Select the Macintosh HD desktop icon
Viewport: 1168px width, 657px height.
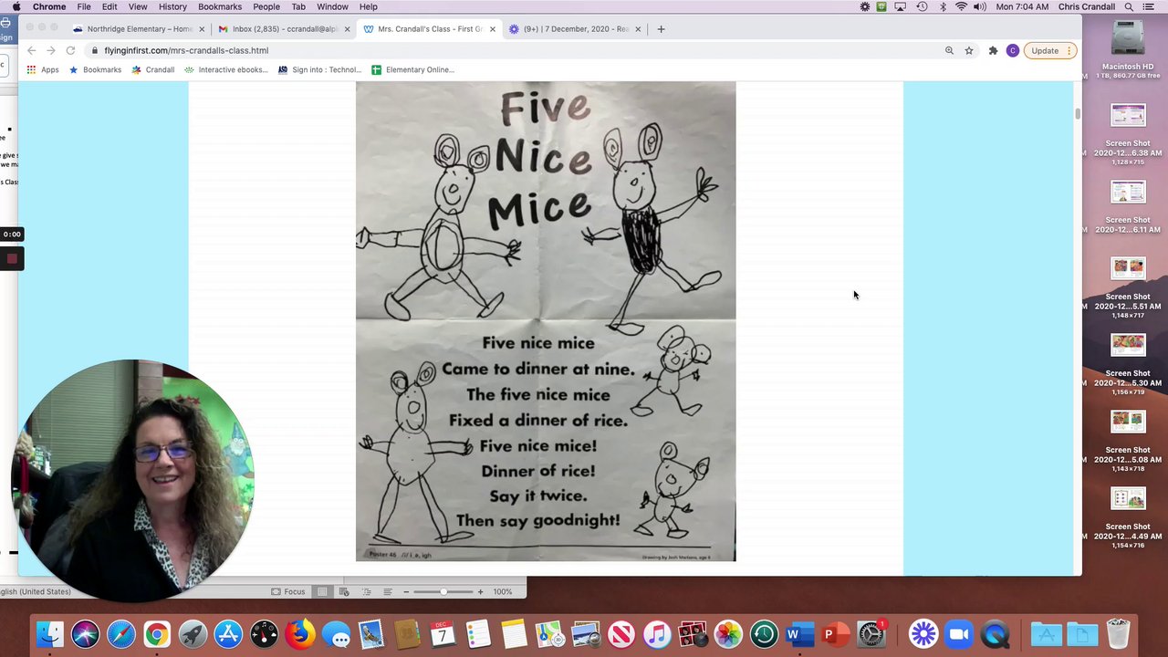point(1128,48)
